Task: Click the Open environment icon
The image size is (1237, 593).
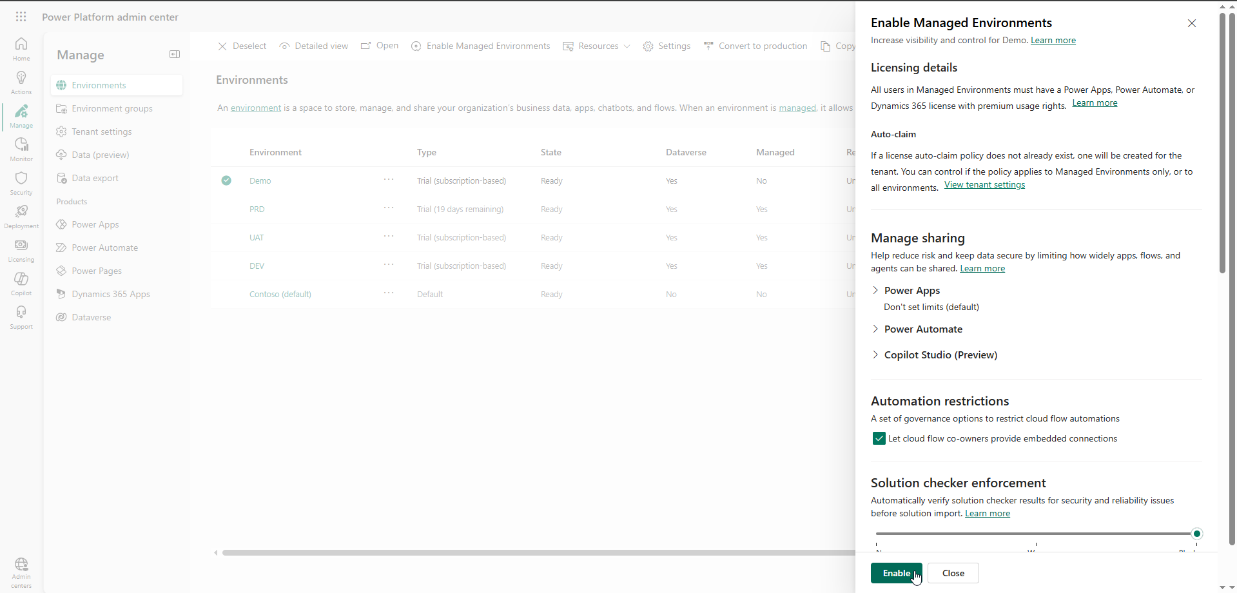Action: [x=365, y=46]
